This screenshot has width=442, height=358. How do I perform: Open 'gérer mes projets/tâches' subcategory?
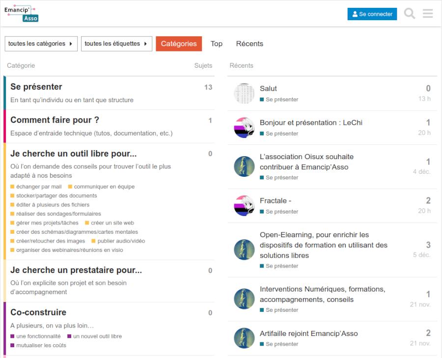(x=45, y=222)
